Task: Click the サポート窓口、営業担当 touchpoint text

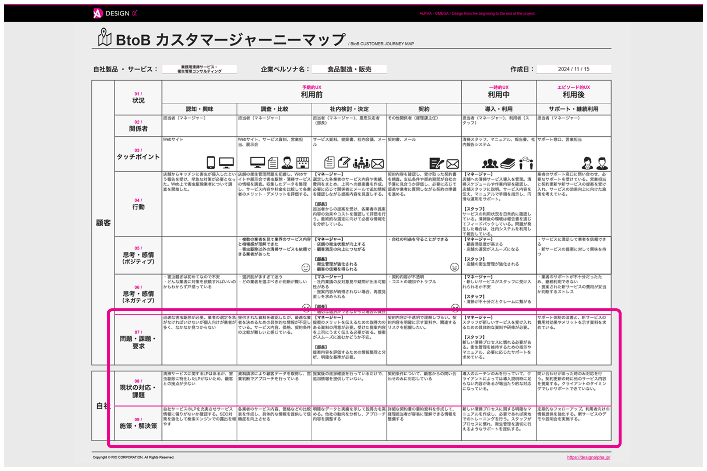Action: (x=559, y=139)
